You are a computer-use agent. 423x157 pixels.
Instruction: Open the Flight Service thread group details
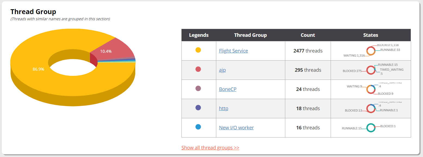[x=233, y=51]
